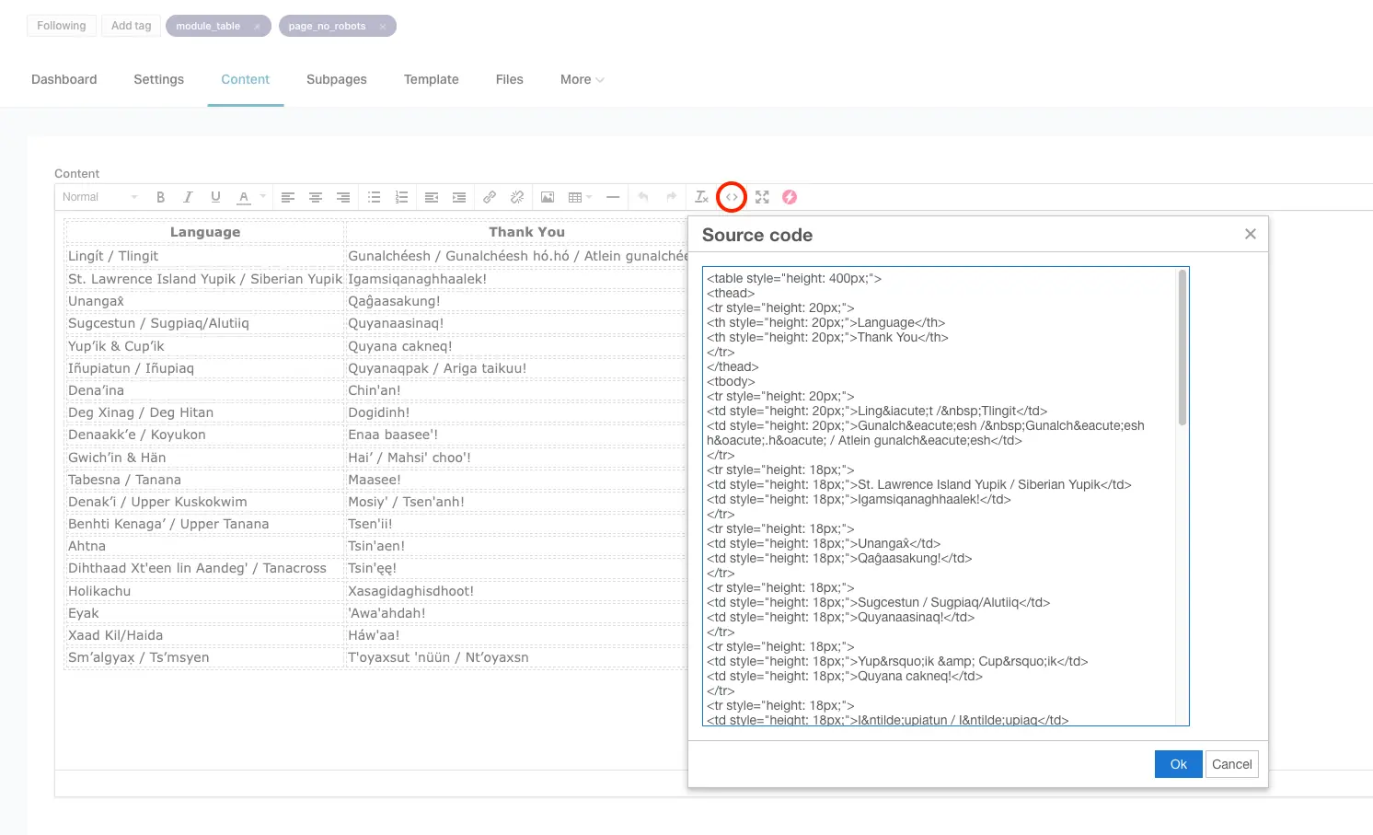Enter fullscreen editor mode
The width and height of the screenshot is (1373, 835).
coord(762,197)
